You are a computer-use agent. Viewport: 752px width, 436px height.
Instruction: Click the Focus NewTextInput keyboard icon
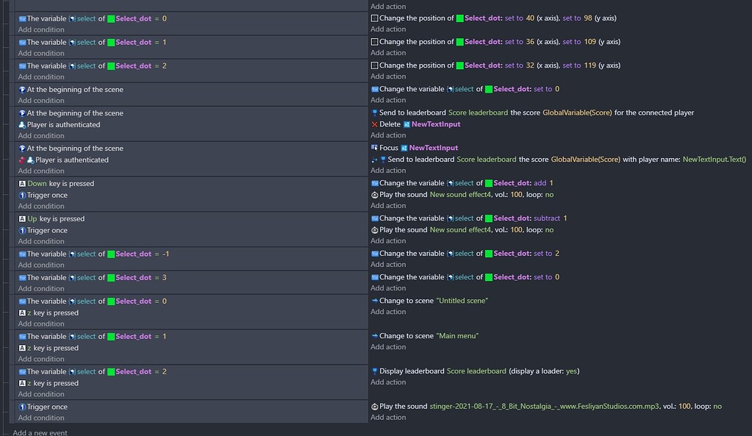tap(374, 147)
